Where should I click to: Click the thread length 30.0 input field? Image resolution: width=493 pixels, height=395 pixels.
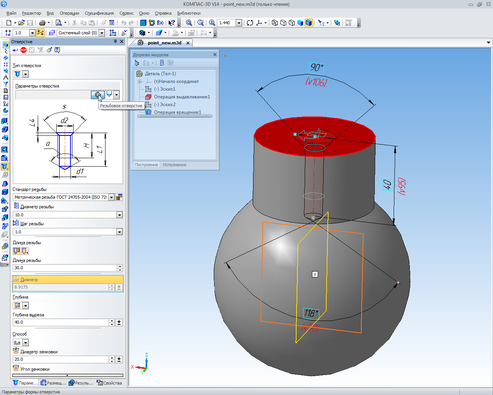65,268
